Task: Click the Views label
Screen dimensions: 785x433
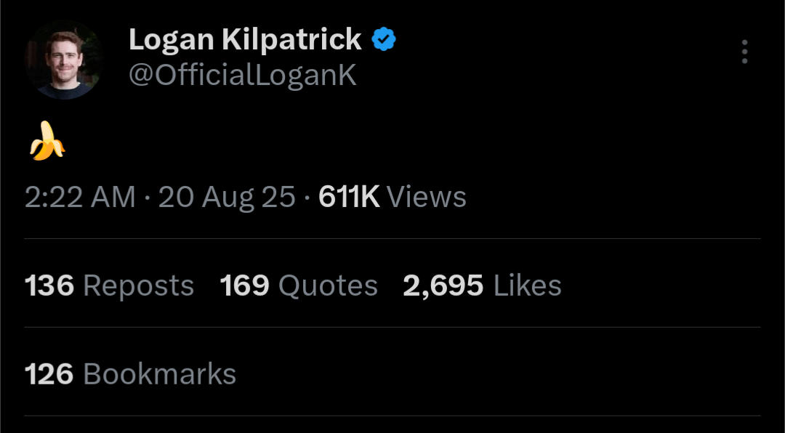Action: click(427, 198)
